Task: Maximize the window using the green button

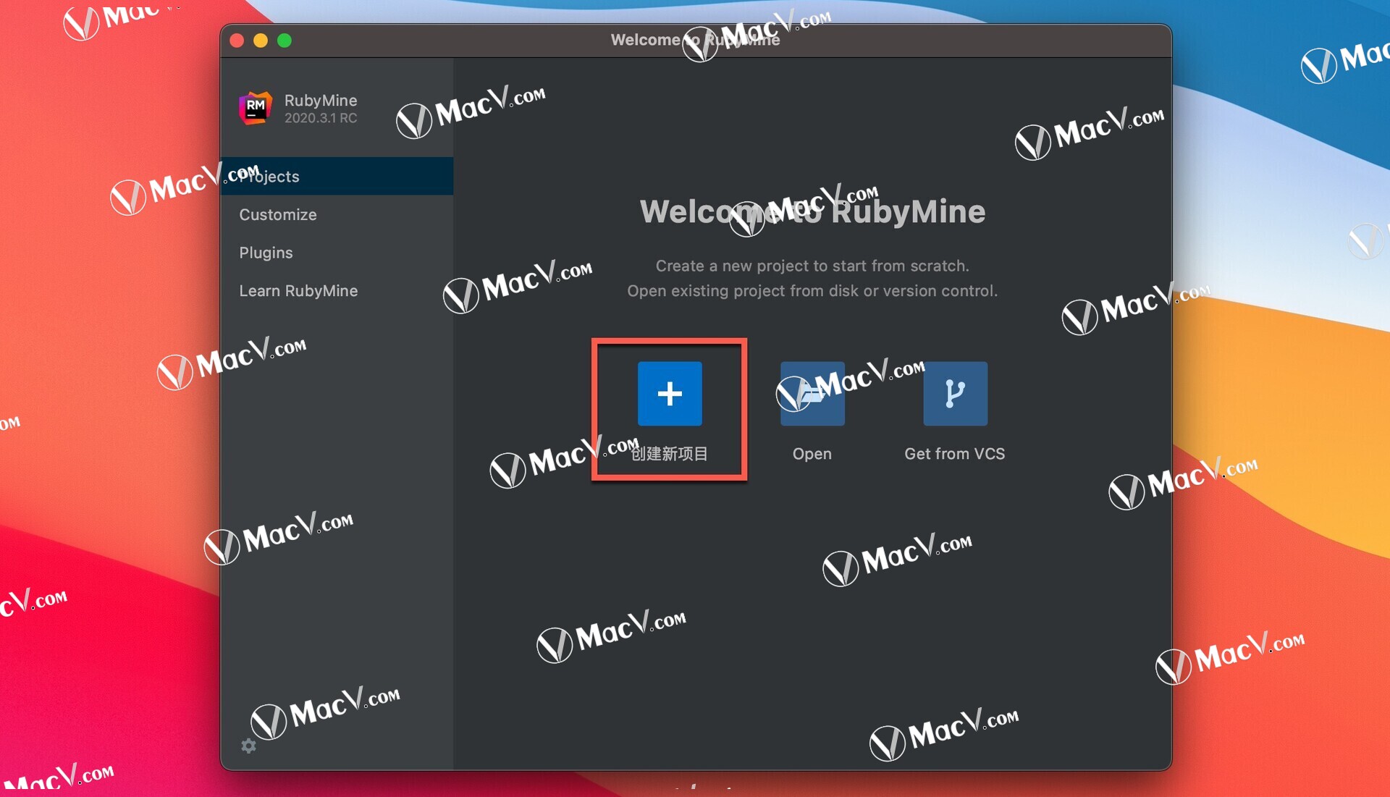Action: [x=285, y=41]
